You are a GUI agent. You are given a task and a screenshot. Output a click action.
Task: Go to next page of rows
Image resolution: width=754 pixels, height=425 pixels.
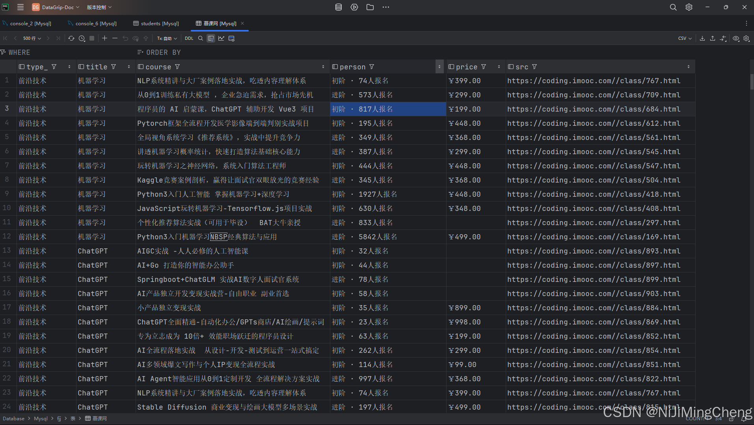pos(48,38)
